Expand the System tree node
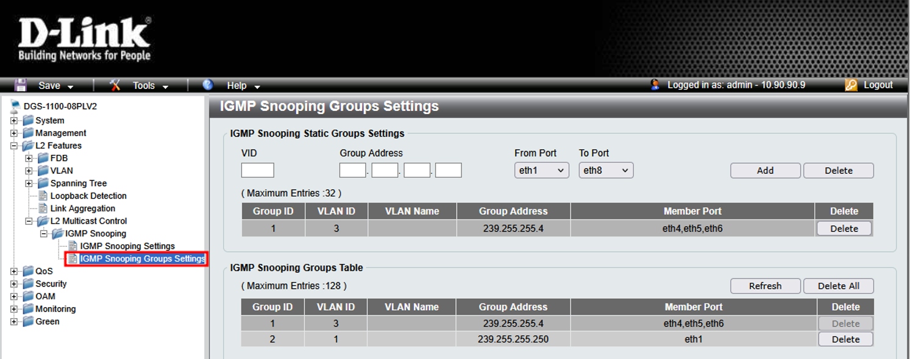Screen dimensions: 910x359 [x=14, y=121]
